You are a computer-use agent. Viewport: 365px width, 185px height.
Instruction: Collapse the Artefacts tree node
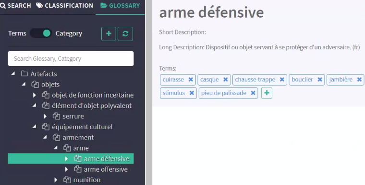tap(13, 74)
